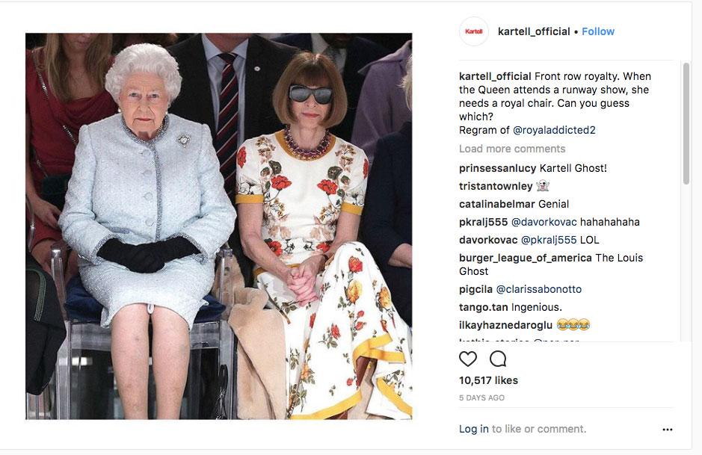Expand Load more comments

[512, 149]
